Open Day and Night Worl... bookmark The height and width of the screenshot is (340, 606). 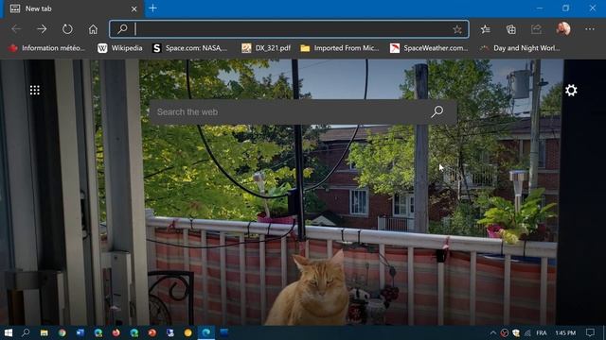click(520, 48)
